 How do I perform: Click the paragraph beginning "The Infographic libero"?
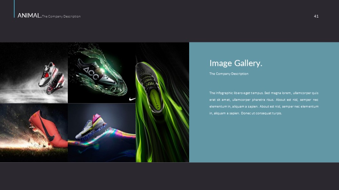click(264, 103)
